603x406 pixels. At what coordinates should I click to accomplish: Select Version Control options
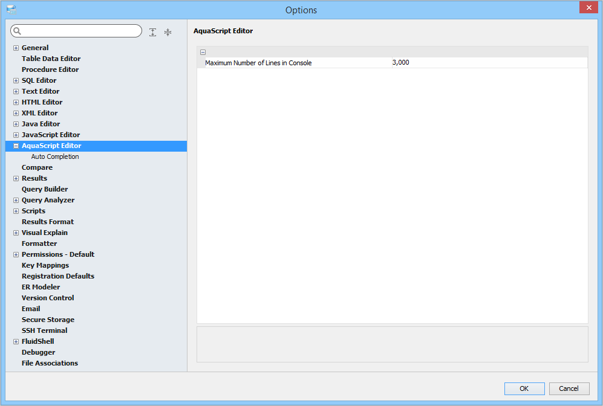tap(48, 298)
